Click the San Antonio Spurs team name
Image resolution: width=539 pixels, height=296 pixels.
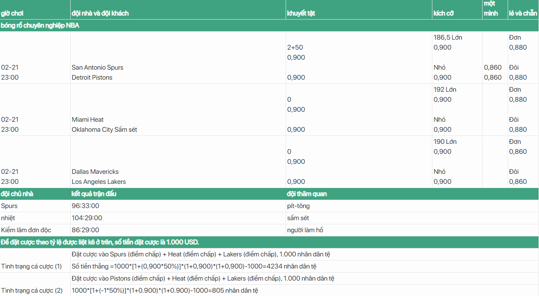97,68
